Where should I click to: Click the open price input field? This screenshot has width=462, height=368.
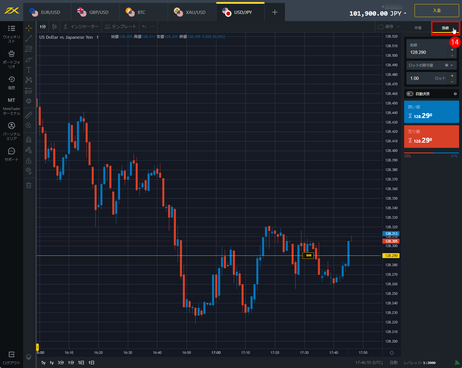coord(427,52)
